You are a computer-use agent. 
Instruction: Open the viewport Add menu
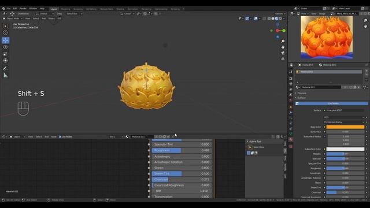tap(44, 18)
